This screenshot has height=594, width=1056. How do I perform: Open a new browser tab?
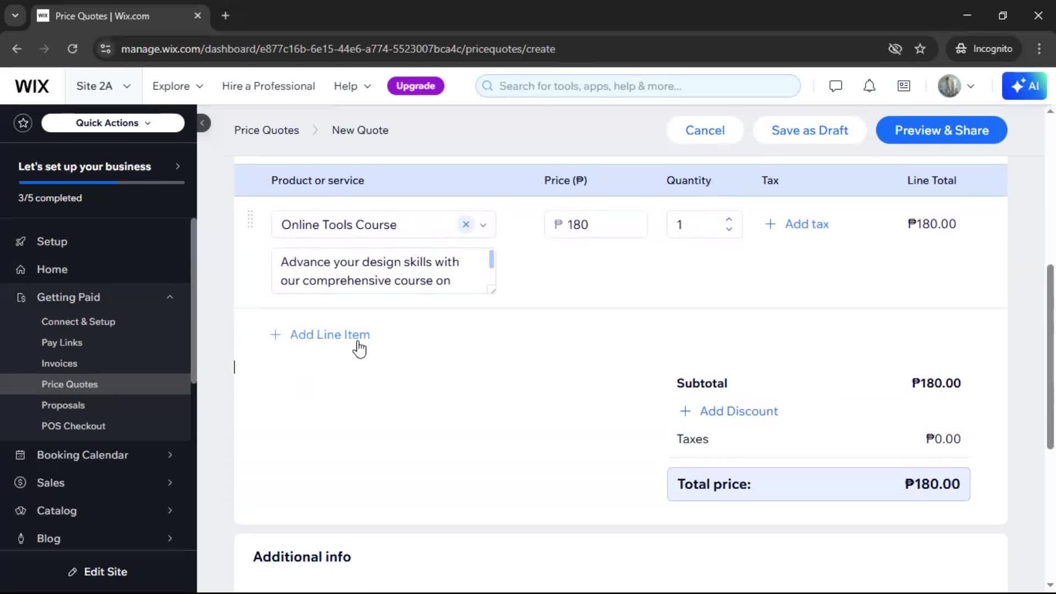(x=226, y=16)
